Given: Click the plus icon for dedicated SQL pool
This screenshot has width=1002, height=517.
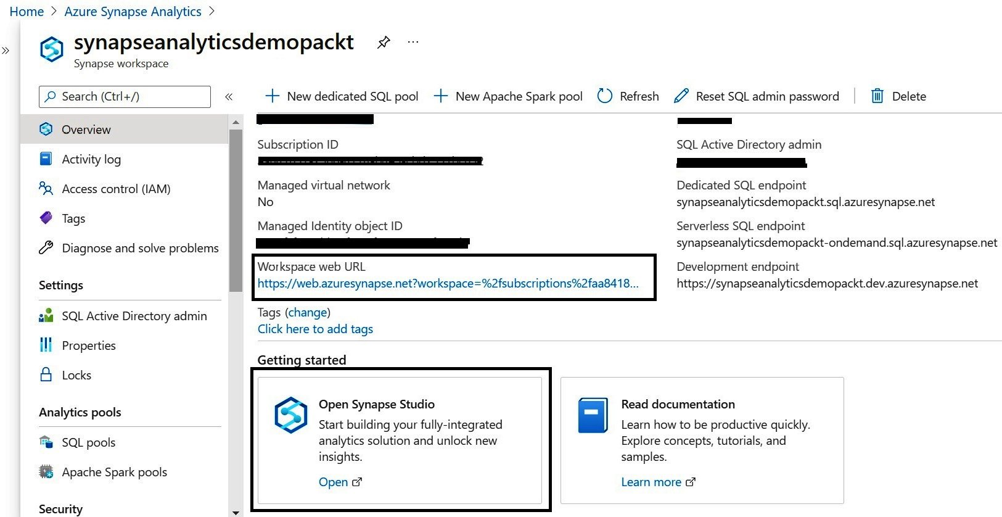Looking at the screenshot, I should 272,96.
